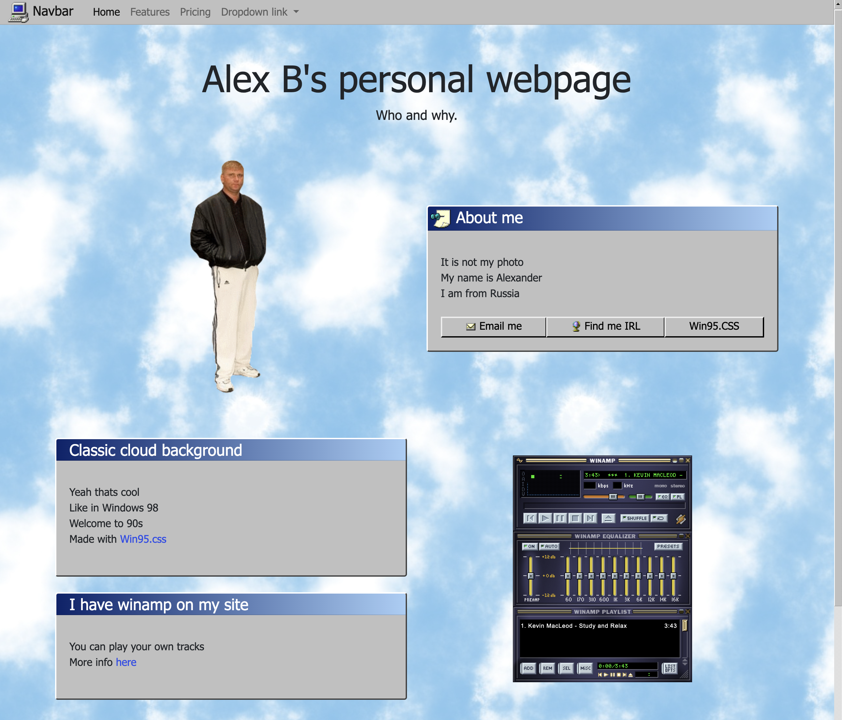Open Features in the navbar
842x720 pixels.
coord(150,12)
